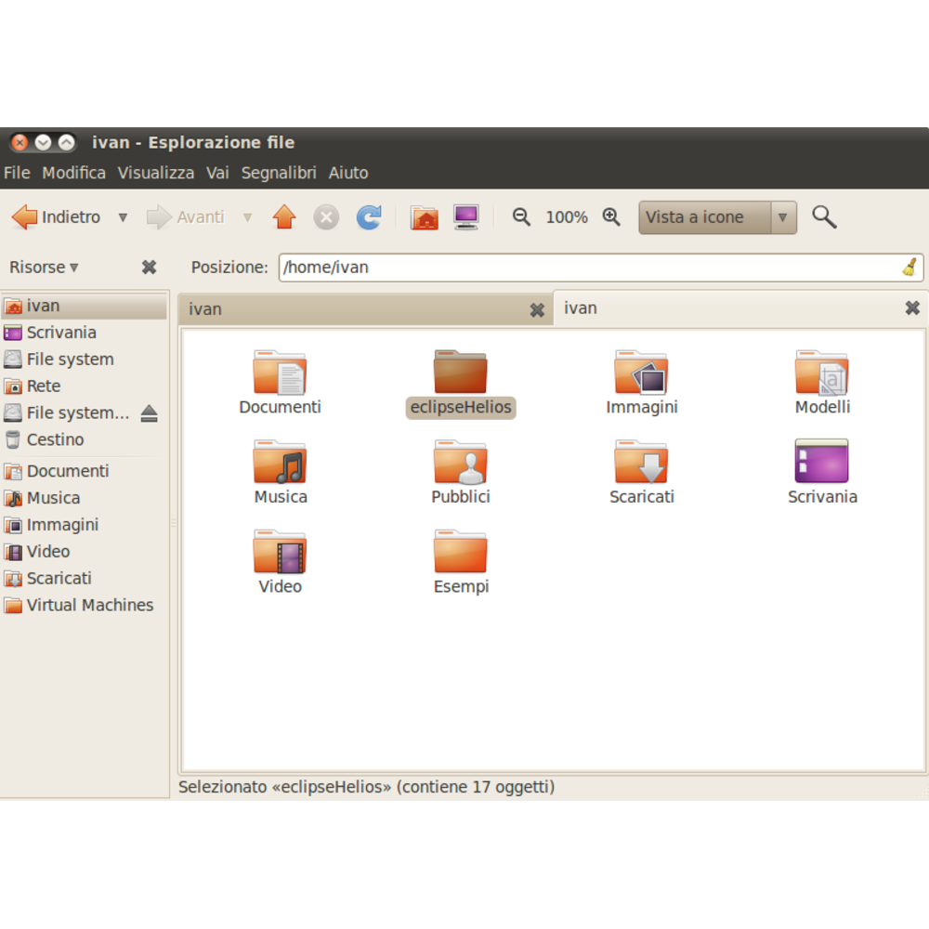Screen dimensions: 929x929
Task: Zoom out with the minus magnifier icon
Action: pyautogui.click(x=521, y=217)
